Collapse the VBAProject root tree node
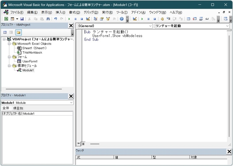Screen dimensions: 233x166 coord(4,39)
